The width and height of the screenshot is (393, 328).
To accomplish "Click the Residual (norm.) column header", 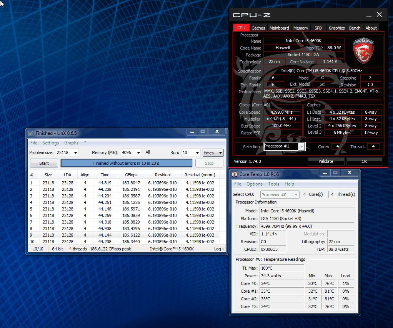I will (200, 175).
